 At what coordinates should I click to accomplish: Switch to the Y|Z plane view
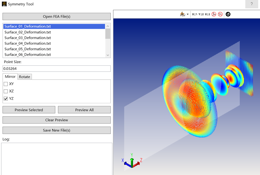click(x=201, y=14)
